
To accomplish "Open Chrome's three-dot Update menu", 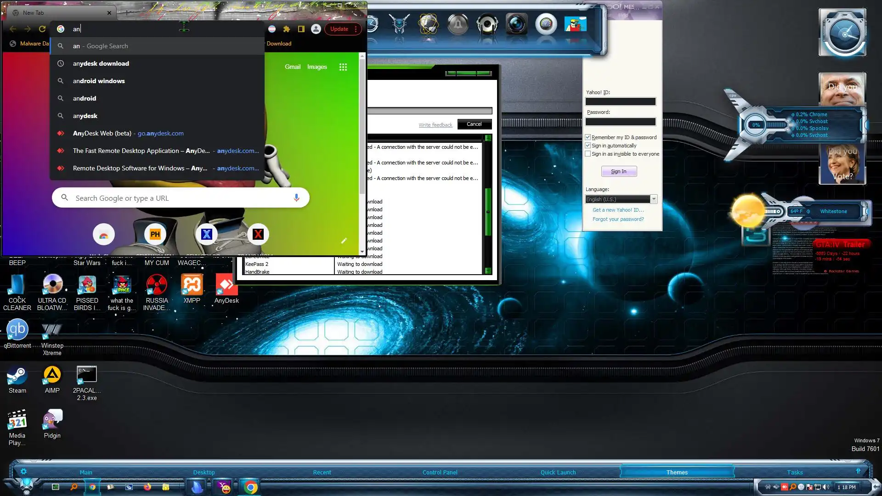I will point(356,29).
